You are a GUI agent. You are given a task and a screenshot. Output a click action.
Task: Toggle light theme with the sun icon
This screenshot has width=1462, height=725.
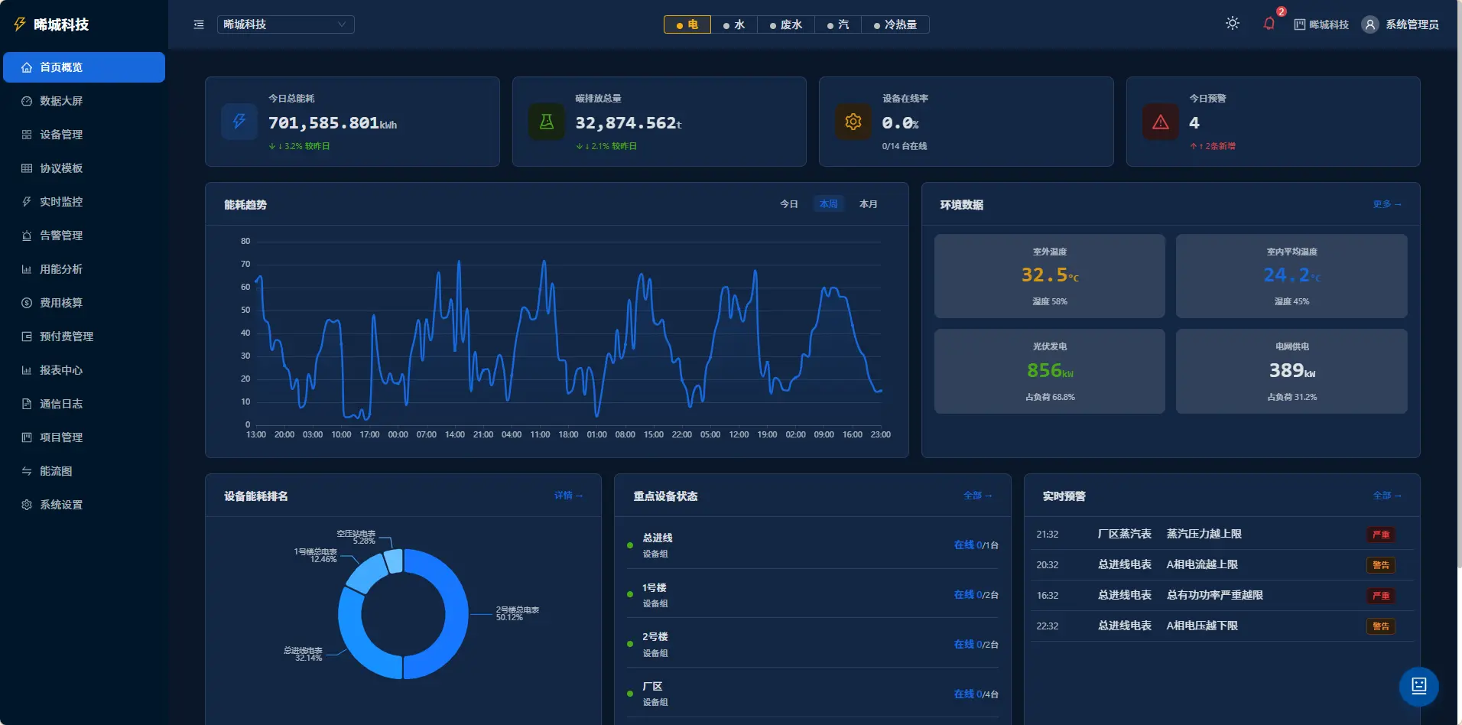[x=1233, y=24]
